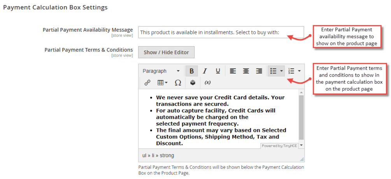The height and width of the screenshot is (179, 391).
Task: Toggle bold formatting in the editor
Action: point(191,71)
